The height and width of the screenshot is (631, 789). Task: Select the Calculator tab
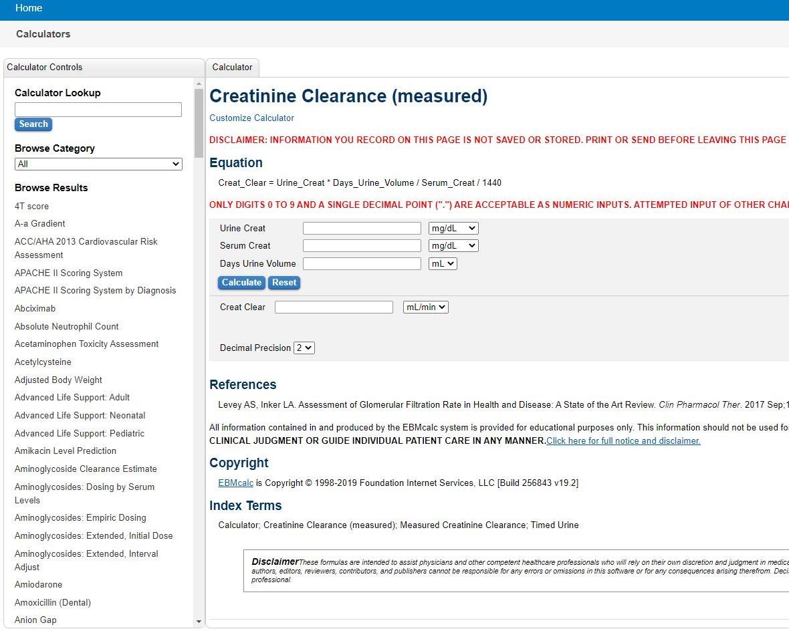[232, 68]
